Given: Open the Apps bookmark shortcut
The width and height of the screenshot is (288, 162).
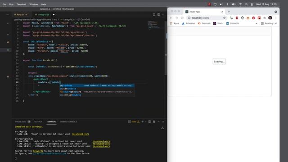Looking at the screenshot, I should (x=174, y=23).
